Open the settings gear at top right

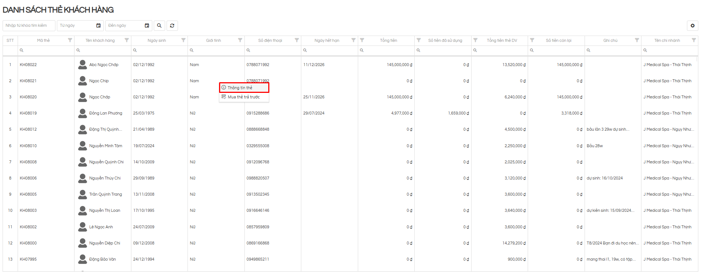692,26
